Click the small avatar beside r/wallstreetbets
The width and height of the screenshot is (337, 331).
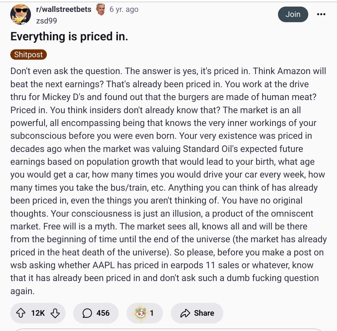pyautogui.click(x=101, y=9)
